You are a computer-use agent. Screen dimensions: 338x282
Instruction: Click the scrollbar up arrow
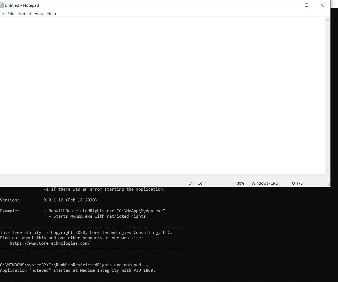327,20
